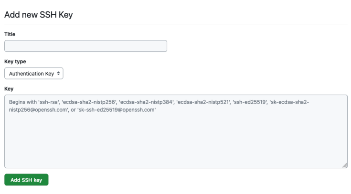
Task: Click the up-down arrows on Key type selector
Action: tap(59, 74)
